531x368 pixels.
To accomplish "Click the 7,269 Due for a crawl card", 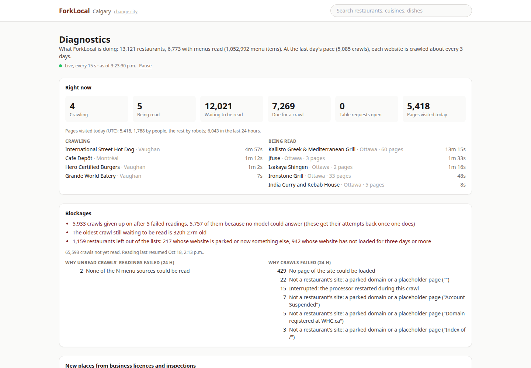I will (299, 109).
